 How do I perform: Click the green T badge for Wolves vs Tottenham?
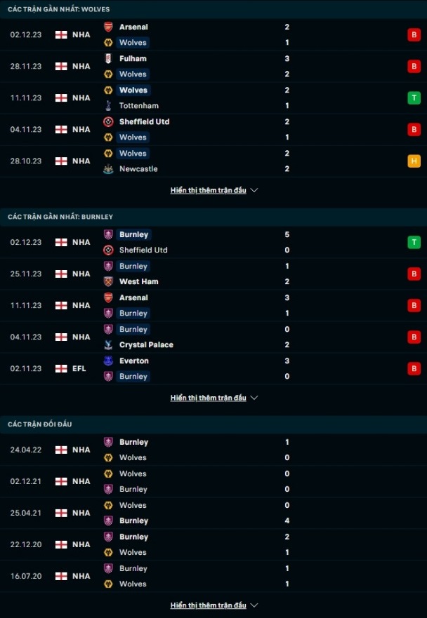point(414,98)
